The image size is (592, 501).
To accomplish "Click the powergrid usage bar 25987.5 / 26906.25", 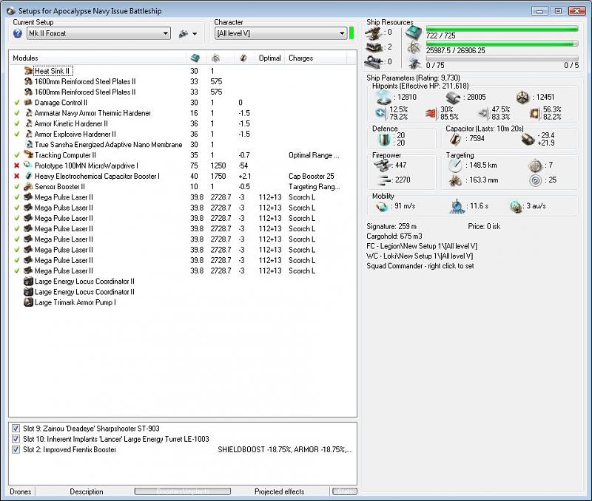I will pyautogui.click(x=502, y=44).
